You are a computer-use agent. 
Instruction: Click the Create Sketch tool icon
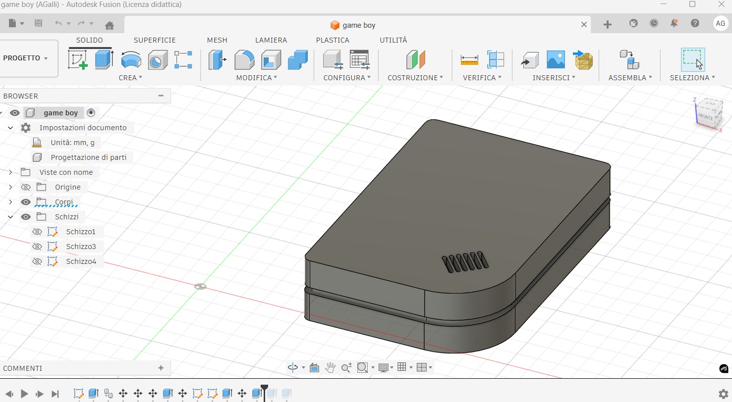pyautogui.click(x=78, y=59)
